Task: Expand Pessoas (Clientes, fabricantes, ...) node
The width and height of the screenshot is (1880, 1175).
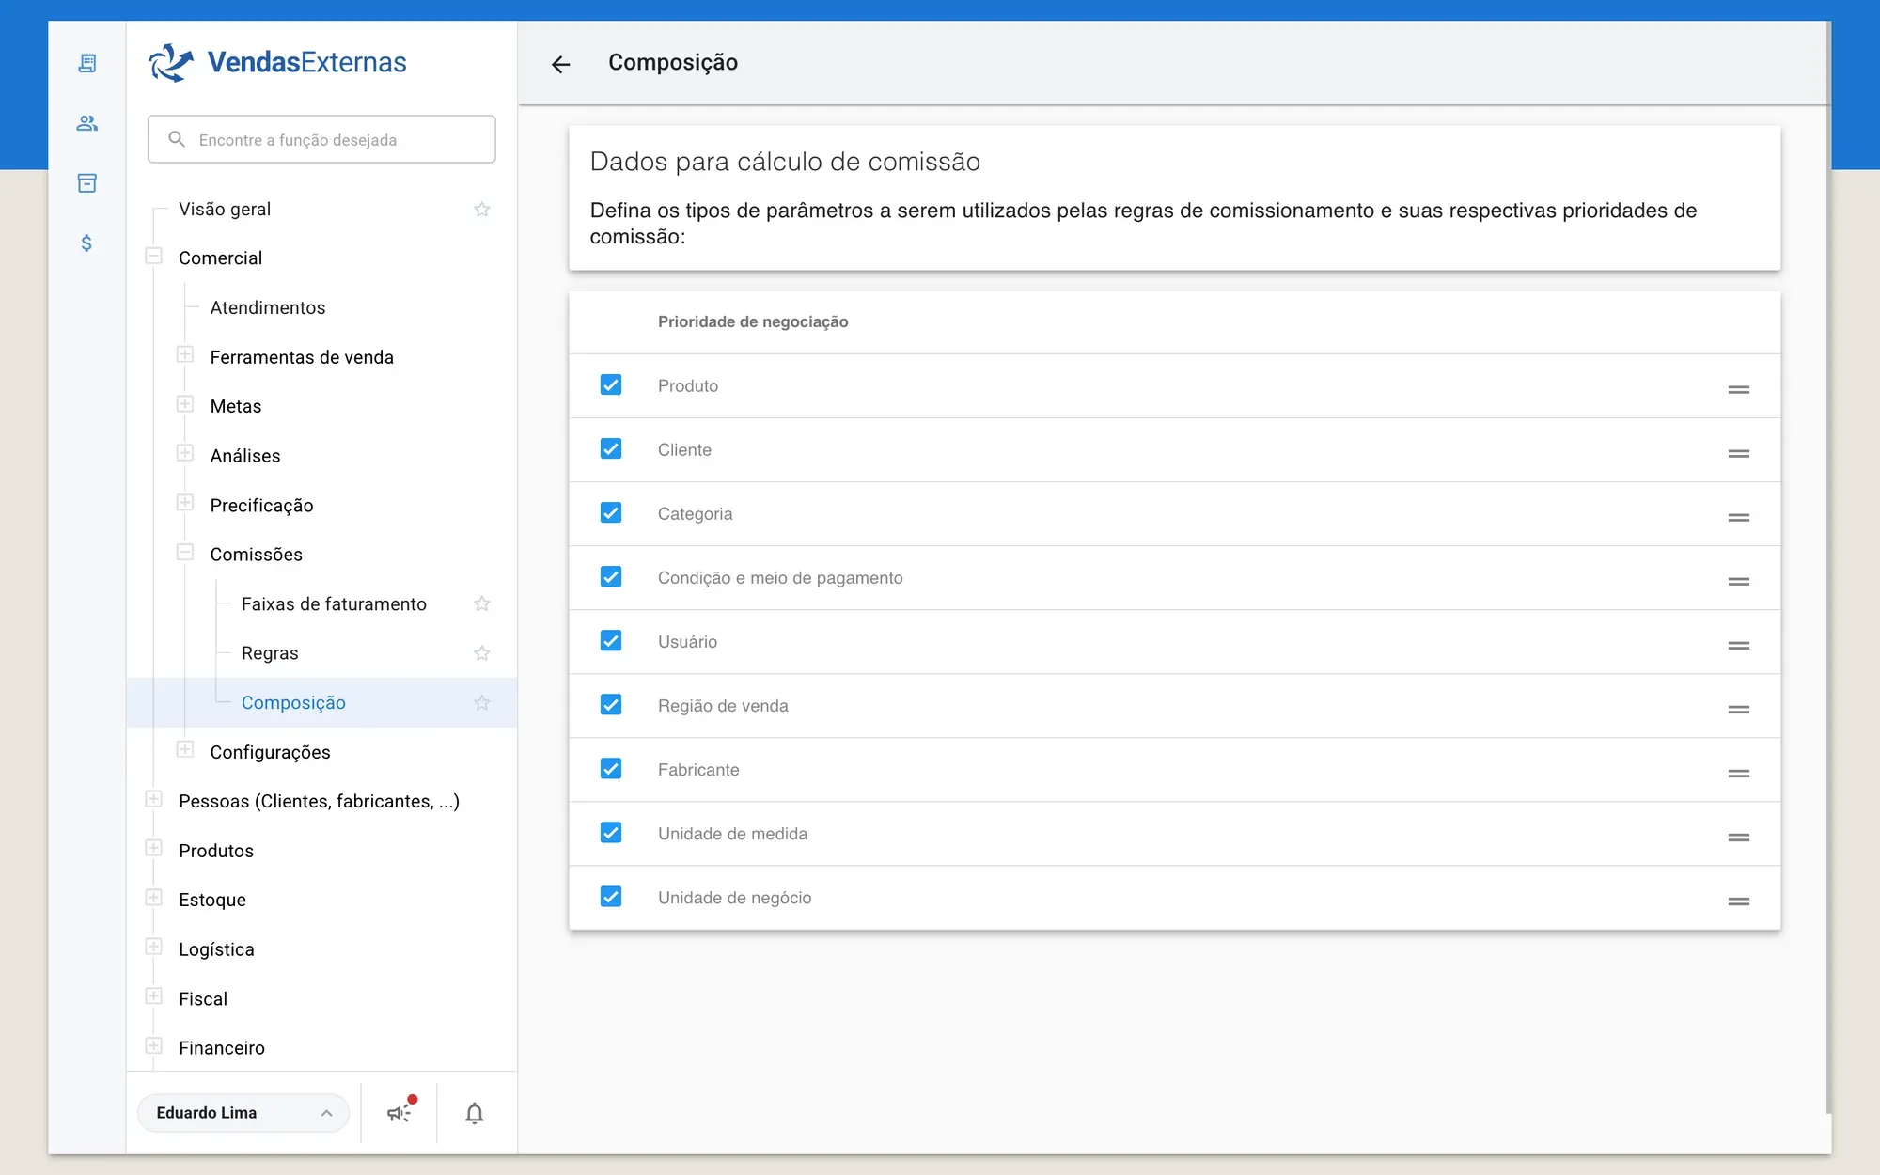Action: click(x=154, y=799)
